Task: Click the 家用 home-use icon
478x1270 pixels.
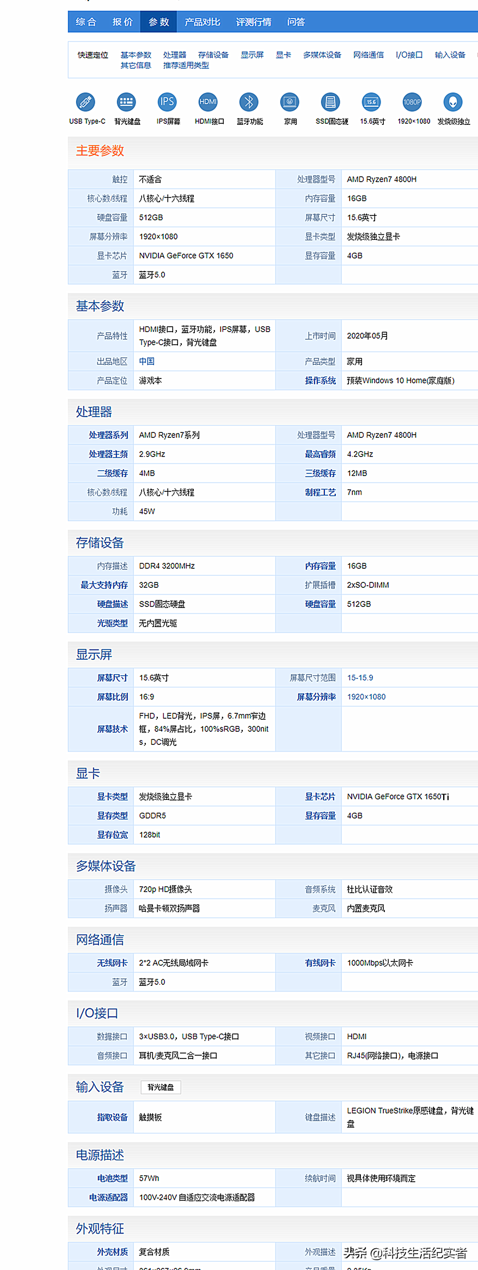Action: pyautogui.click(x=290, y=102)
